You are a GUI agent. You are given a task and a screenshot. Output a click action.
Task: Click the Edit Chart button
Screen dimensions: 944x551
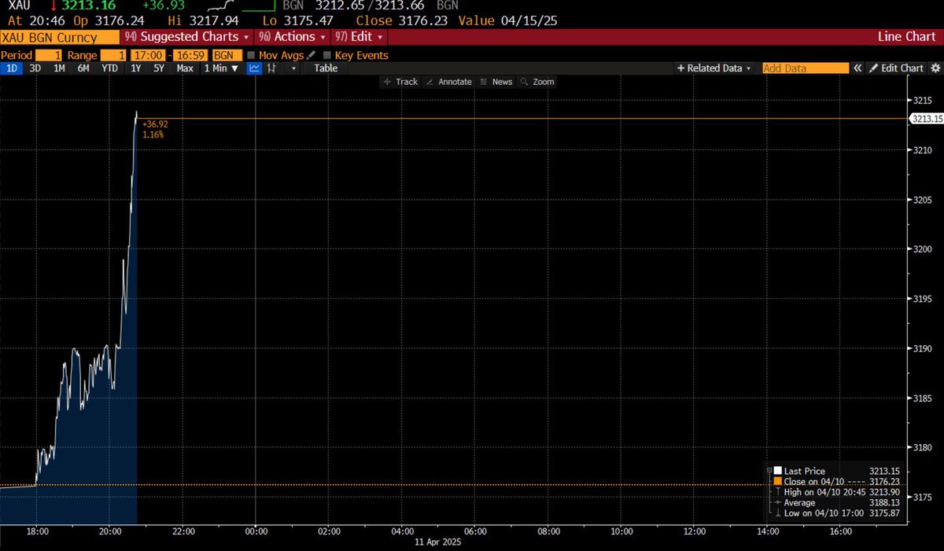(902, 68)
